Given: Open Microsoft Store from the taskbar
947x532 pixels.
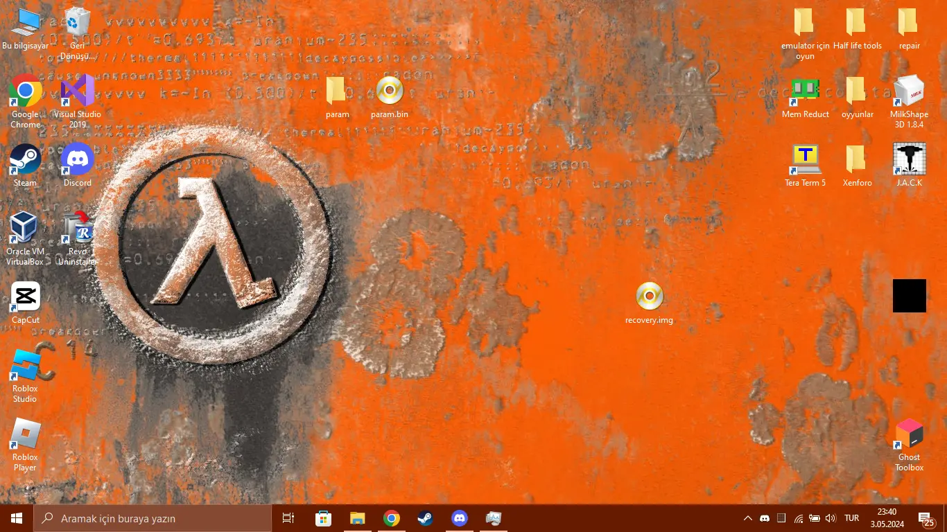Looking at the screenshot, I should [323, 518].
